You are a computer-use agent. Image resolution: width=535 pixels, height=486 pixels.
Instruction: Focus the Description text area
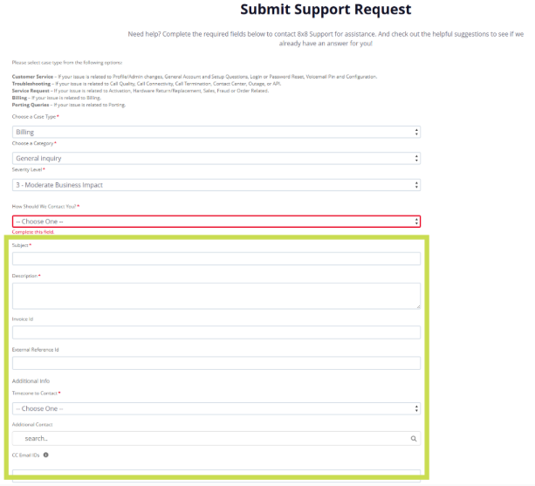[215, 295]
